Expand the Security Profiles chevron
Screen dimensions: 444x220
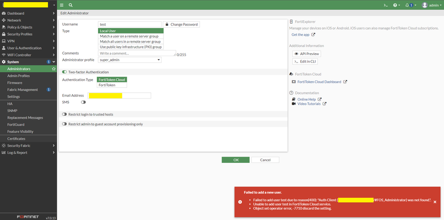tap(54, 34)
